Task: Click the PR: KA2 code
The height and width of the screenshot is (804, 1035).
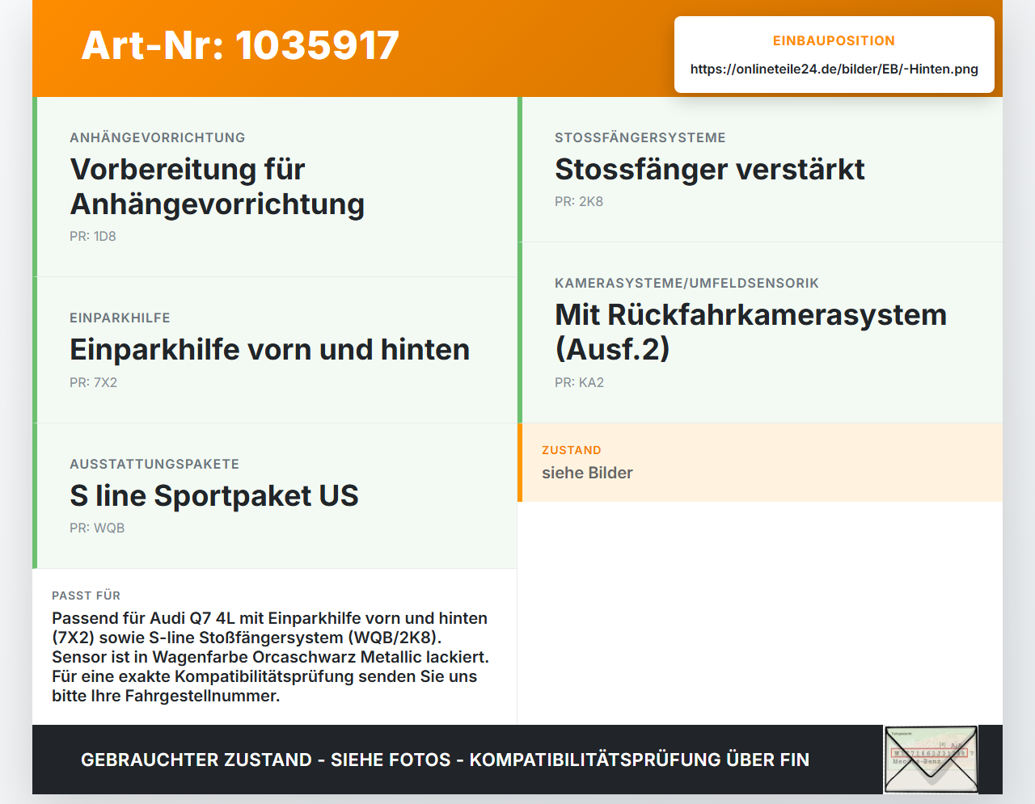Action: 579,382
